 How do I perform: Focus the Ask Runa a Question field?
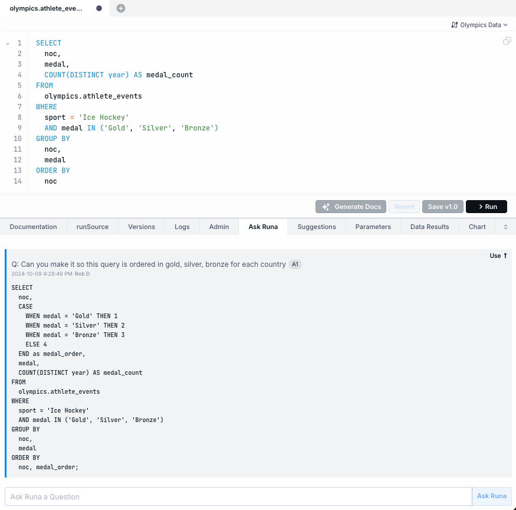coord(238,496)
